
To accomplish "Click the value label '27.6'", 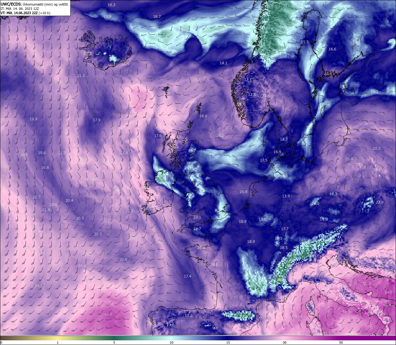I will [359, 165].
